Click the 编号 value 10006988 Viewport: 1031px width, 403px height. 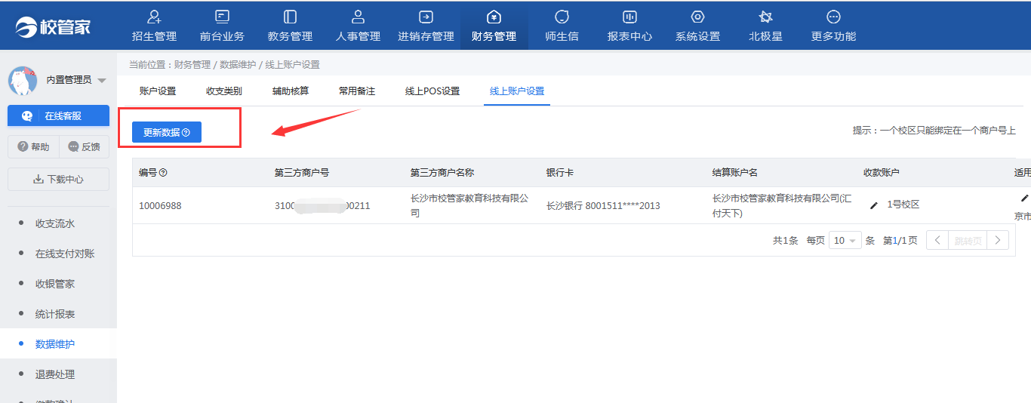pos(160,205)
